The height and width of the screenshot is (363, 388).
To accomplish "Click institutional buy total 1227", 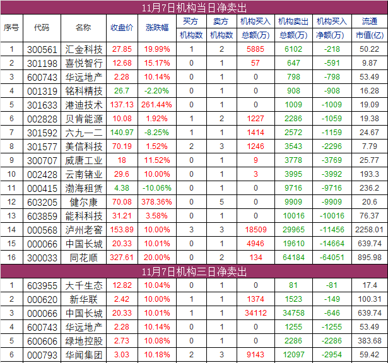I will pos(256,118).
